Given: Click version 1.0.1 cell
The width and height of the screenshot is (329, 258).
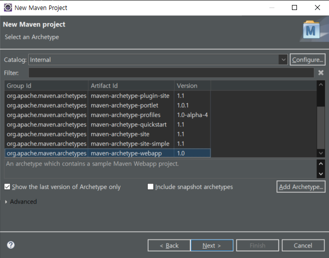Looking at the screenshot, I should point(192,105).
